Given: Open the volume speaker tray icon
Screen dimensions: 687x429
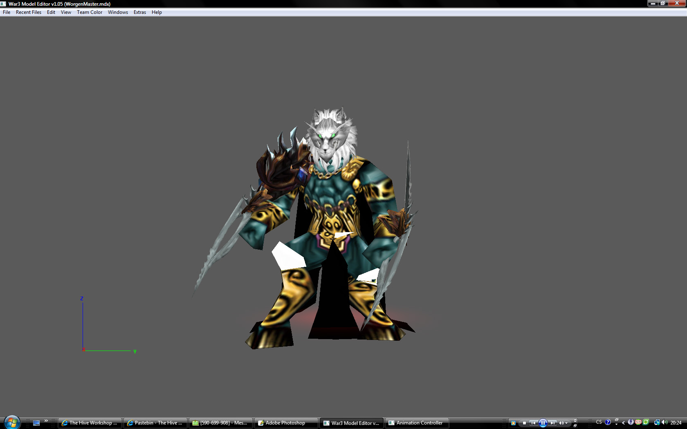Looking at the screenshot, I should click(x=665, y=422).
